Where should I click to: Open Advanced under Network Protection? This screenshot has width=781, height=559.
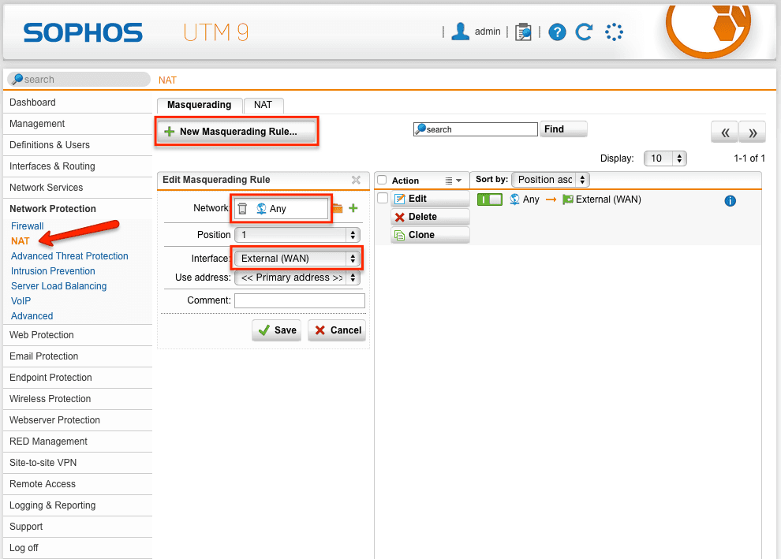pos(32,316)
